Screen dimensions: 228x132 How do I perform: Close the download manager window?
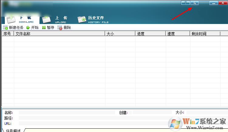(223, 3)
